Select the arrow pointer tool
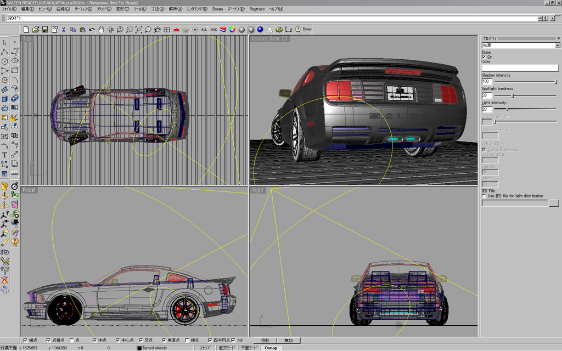This screenshot has height=351, width=562. [x=4, y=43]
